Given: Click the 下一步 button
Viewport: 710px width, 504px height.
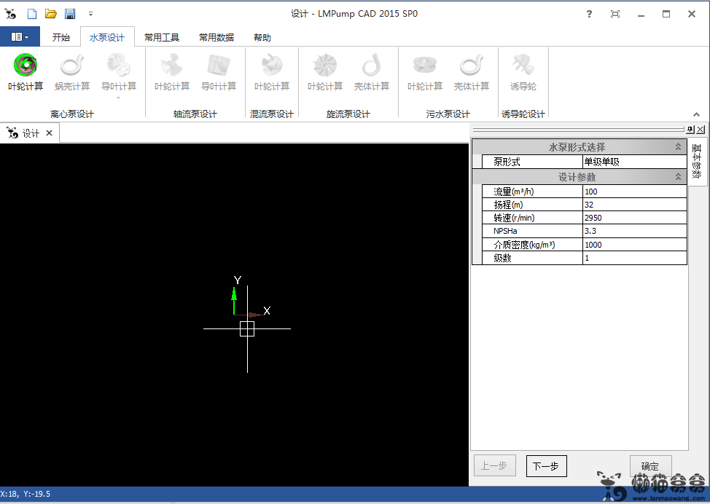Looking at the screenshot, I should pyautogui.click(x=546, y=466).
